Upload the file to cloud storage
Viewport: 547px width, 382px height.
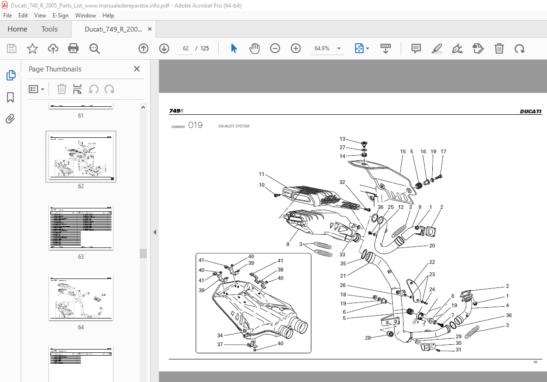tap(53, 48)
